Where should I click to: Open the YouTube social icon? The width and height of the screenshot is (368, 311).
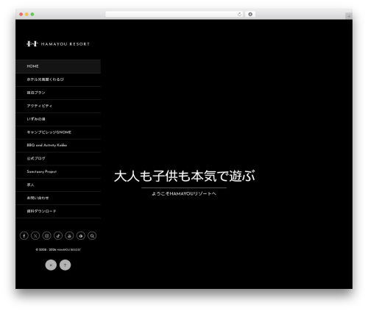(x=69, y=236)
